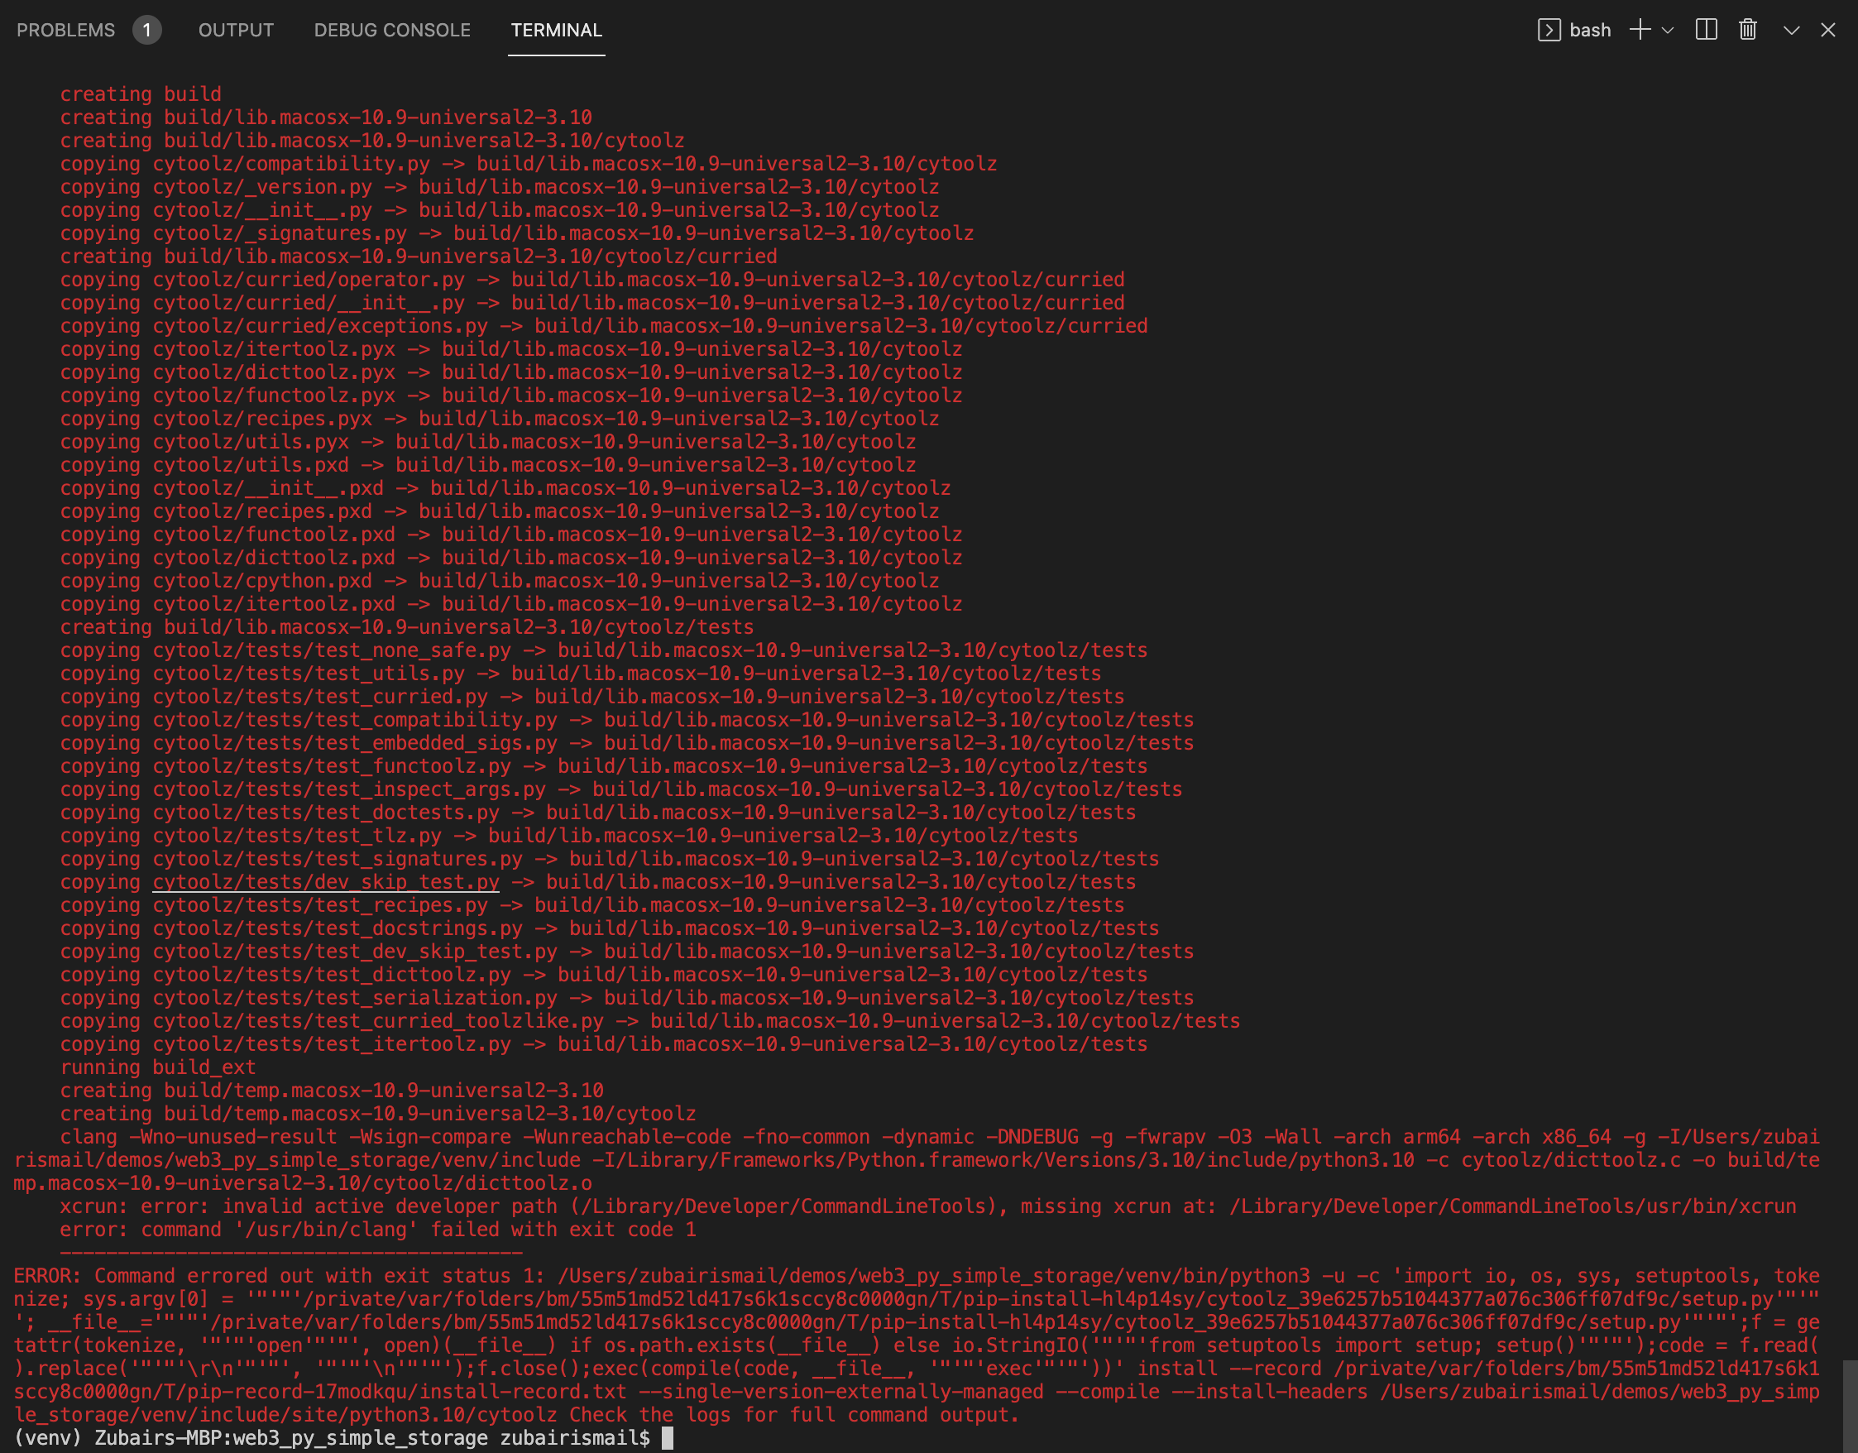Click the line "error: command '/usr/bin/clang' failed"
The height and width of the screenshot is (1453, 1858).
[379, 1230]
